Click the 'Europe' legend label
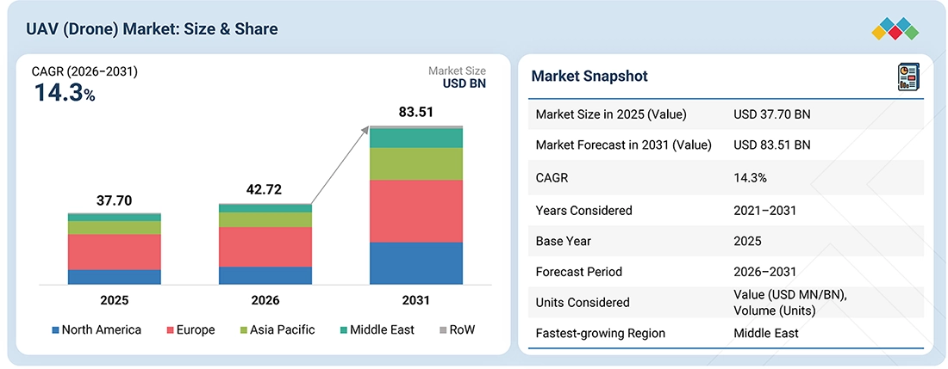The height and width of the screenshot is (369, 948). (x=196, y=330)
